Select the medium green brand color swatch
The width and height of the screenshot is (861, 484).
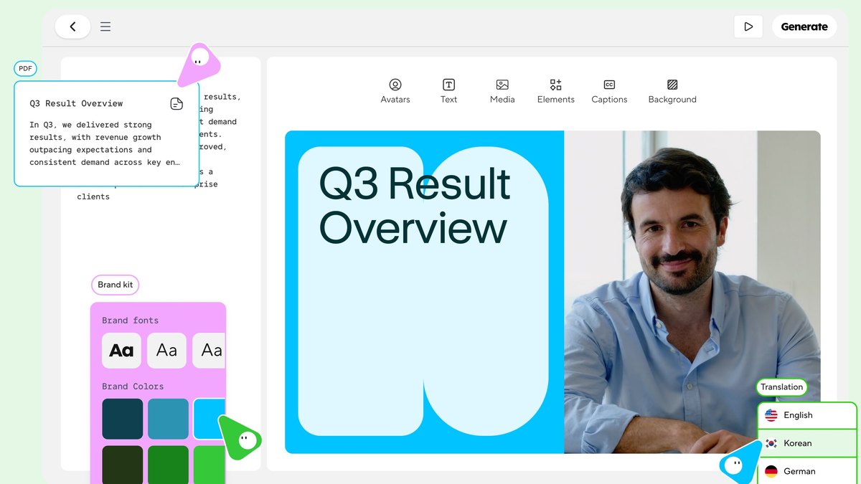pyautogui.click(x=168, y=465)
